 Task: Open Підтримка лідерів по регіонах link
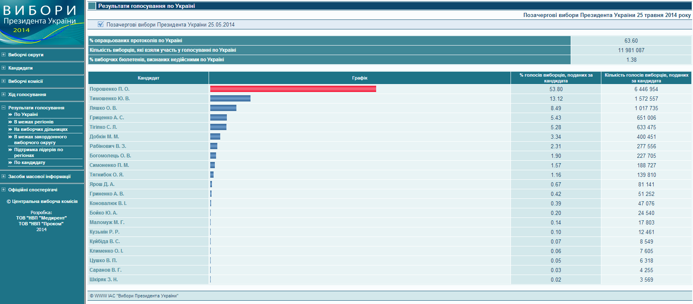[x=39, y=152]
